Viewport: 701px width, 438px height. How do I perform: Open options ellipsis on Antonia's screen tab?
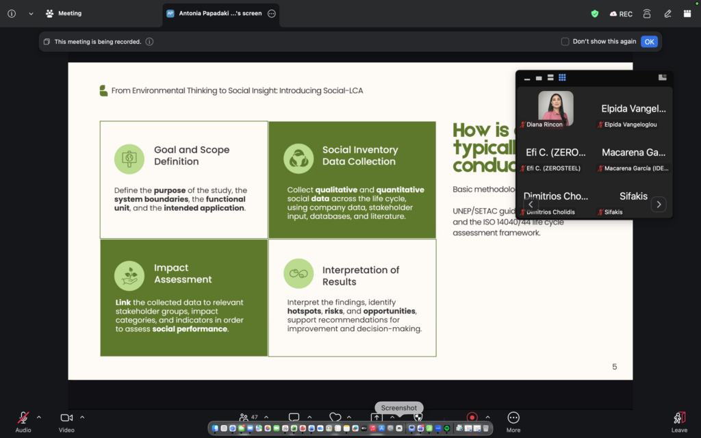(271, 14)
